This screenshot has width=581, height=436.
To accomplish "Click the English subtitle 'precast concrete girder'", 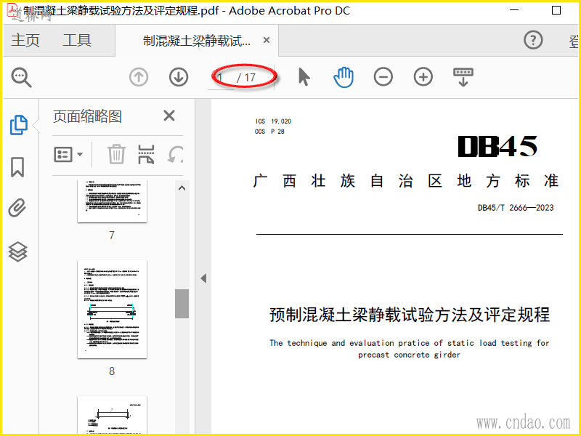I will pyautogui.click(x=409, y=355).
